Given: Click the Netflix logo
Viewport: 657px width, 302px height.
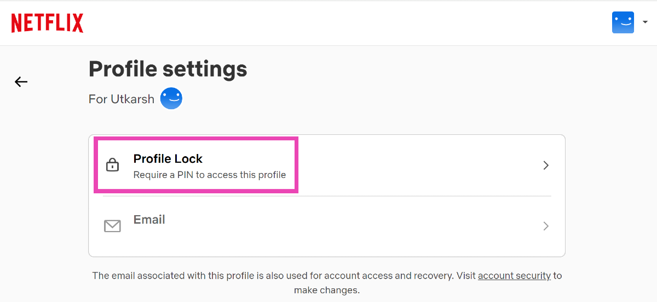Looking at the screenshot, I should (x=47, y=23).
